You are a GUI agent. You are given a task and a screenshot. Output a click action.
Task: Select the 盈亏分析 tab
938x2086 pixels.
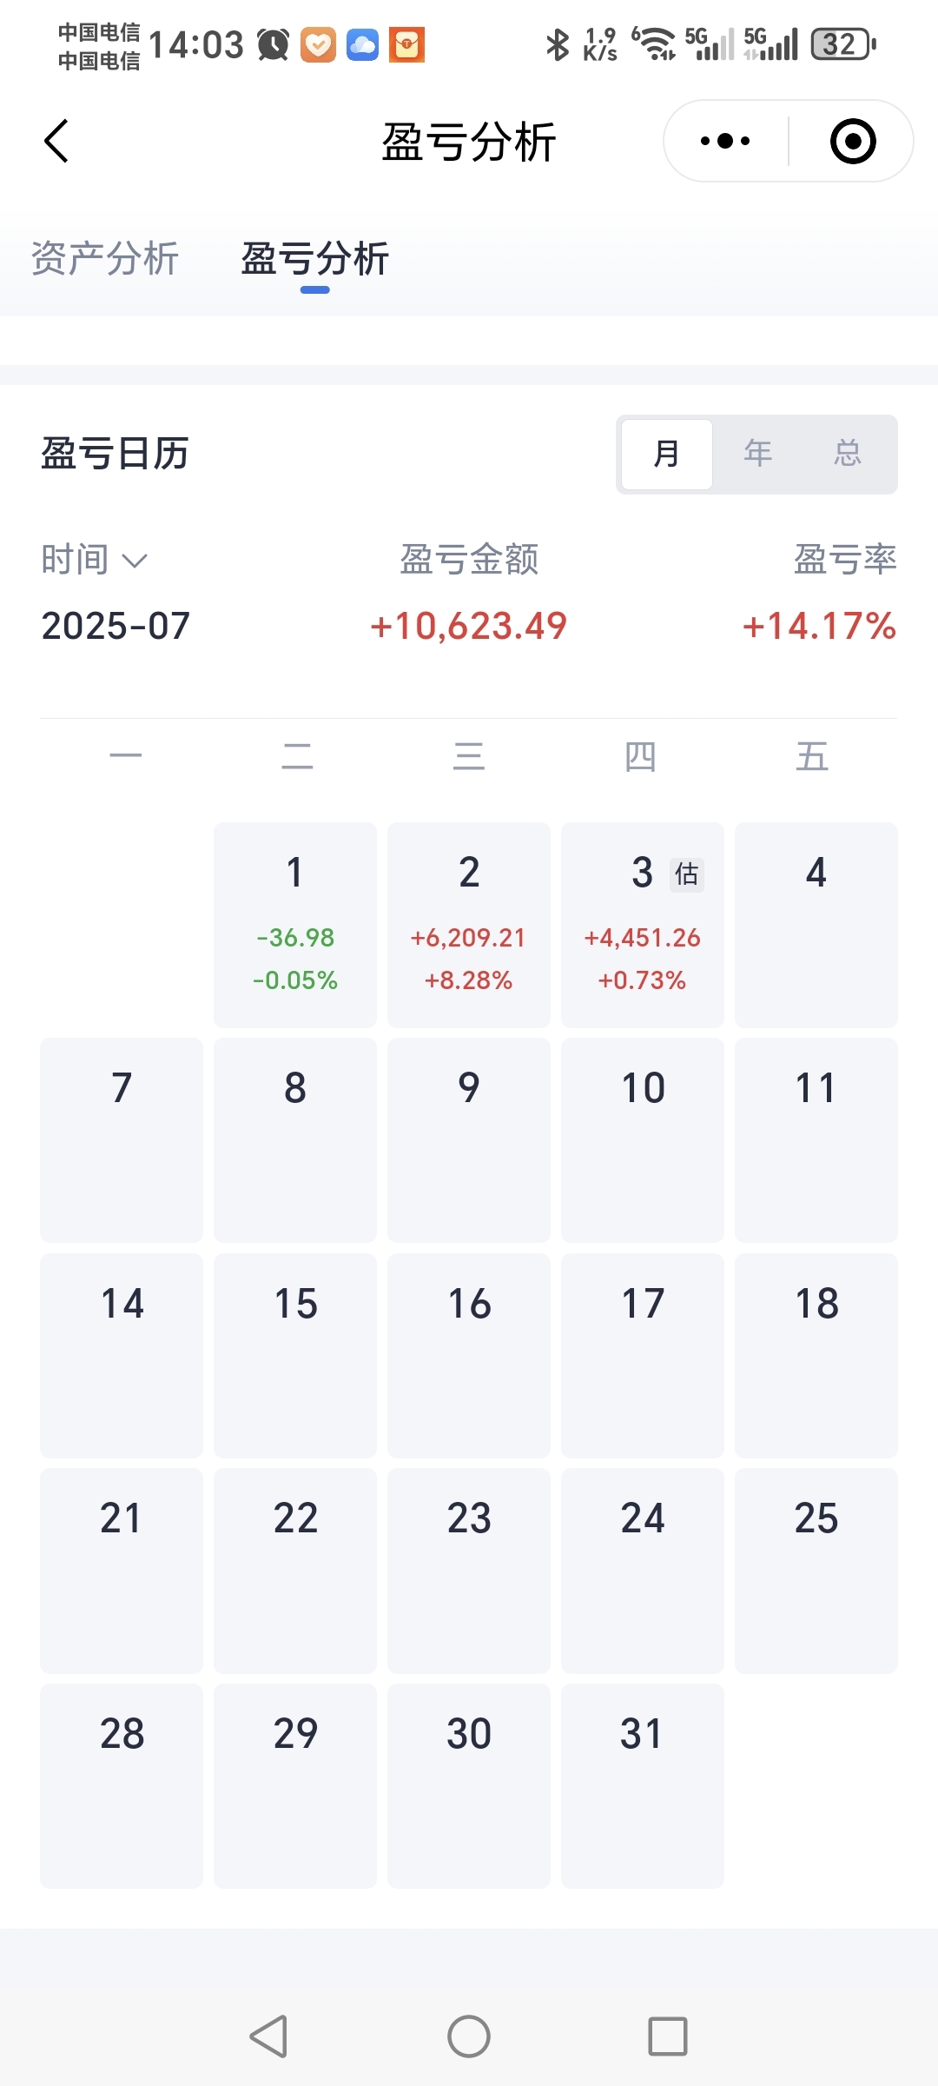click(315, 258)
